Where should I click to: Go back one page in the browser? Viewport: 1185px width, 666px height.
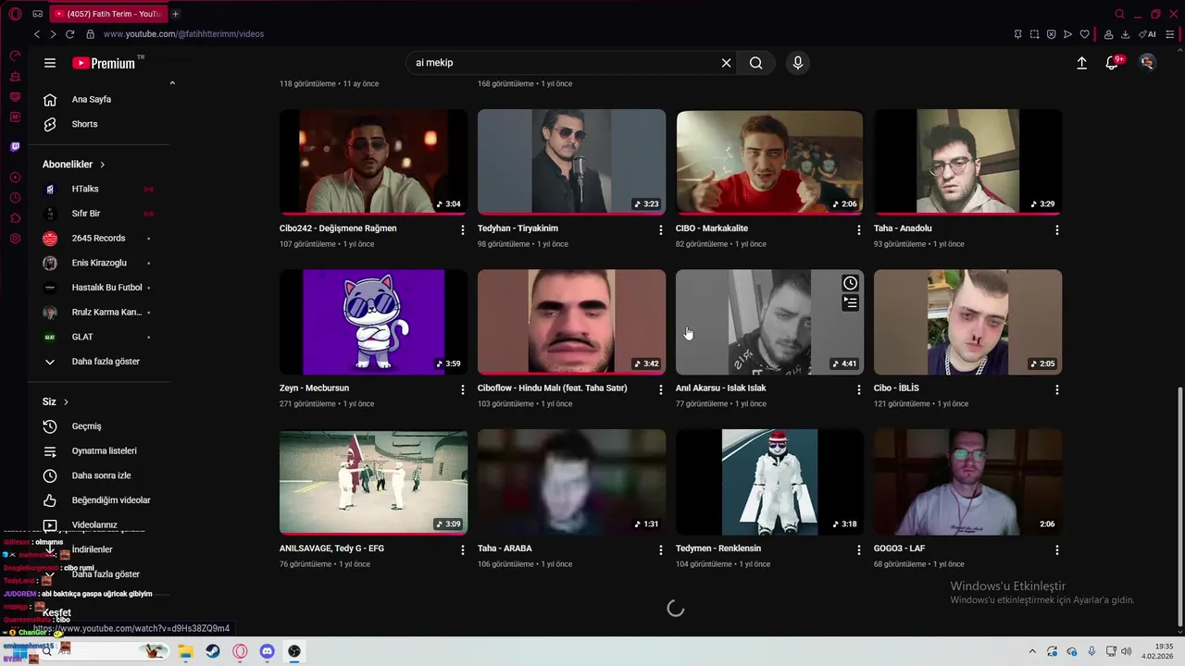coord(37,34)
